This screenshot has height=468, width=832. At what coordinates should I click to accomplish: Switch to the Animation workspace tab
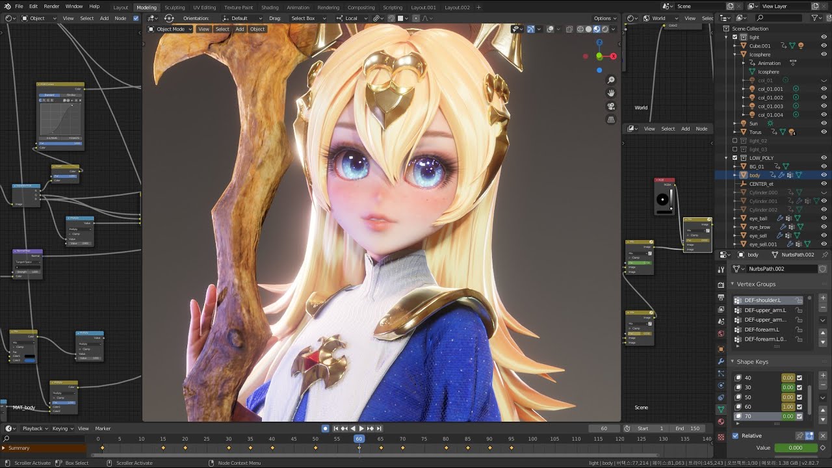point(298,7)
